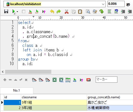Click the increase indent icon
The width and height of the screenshot is (133, 112).
click(x=123, y=12)
